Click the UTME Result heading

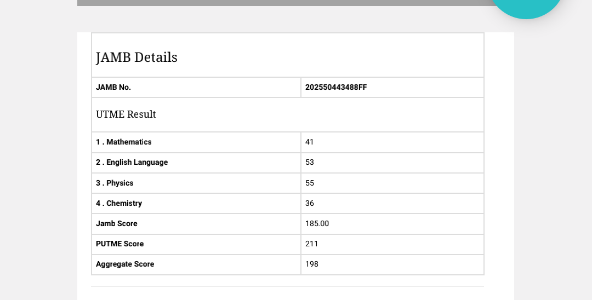(x=126, y=114)
